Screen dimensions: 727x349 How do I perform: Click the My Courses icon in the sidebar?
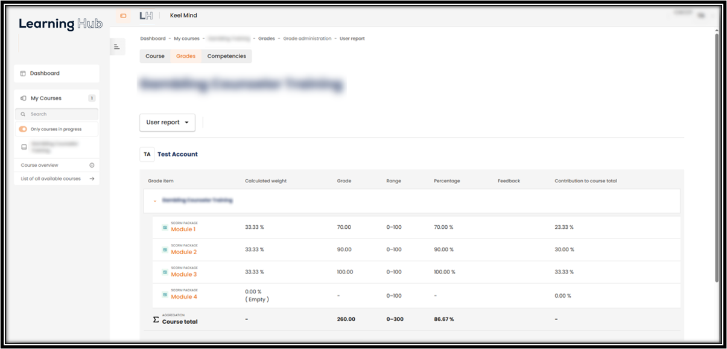(23, 98)
